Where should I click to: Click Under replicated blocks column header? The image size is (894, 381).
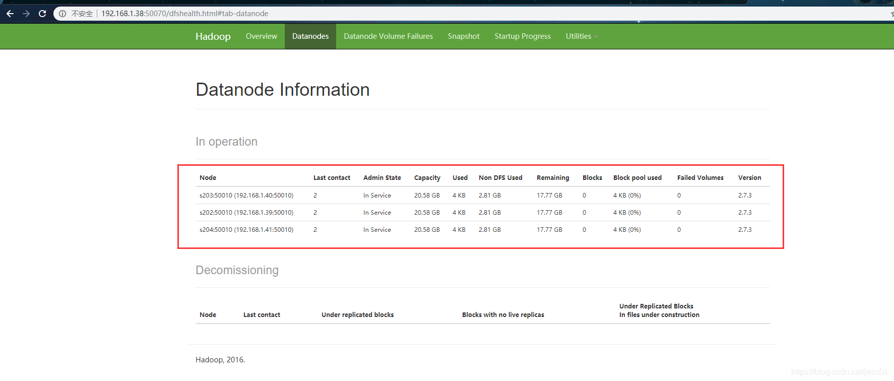pos(357,315)
